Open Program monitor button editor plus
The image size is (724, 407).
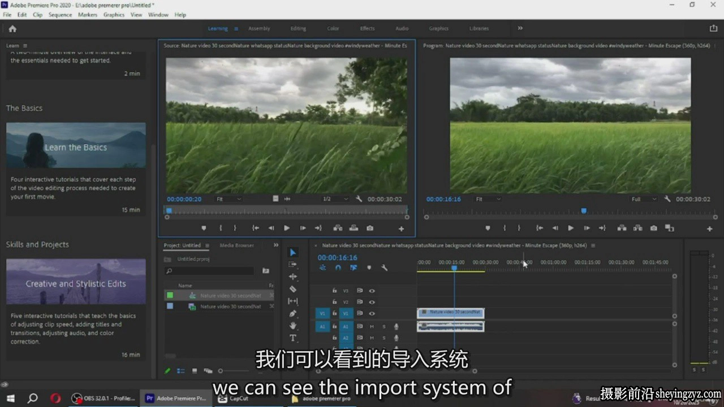click(x=709, y=229)
